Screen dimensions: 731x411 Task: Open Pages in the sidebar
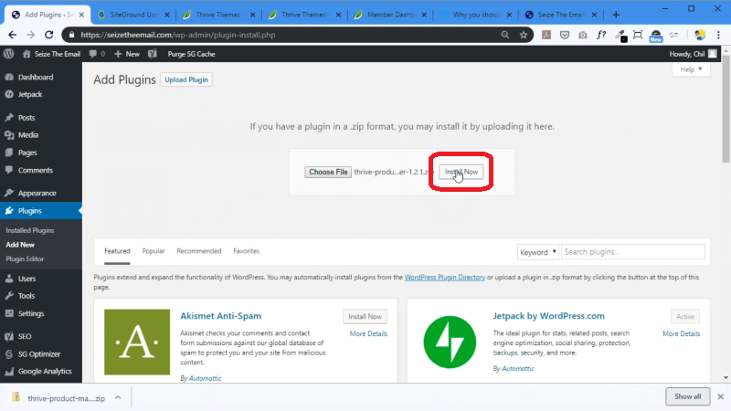(27, 153)
